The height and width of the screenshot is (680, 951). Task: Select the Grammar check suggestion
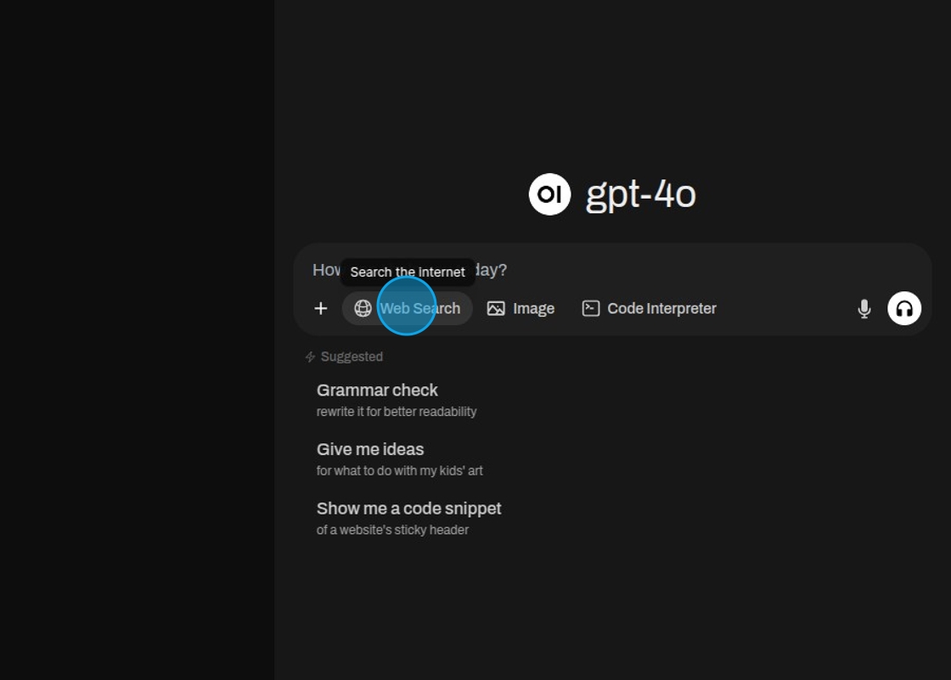(377, 391)
